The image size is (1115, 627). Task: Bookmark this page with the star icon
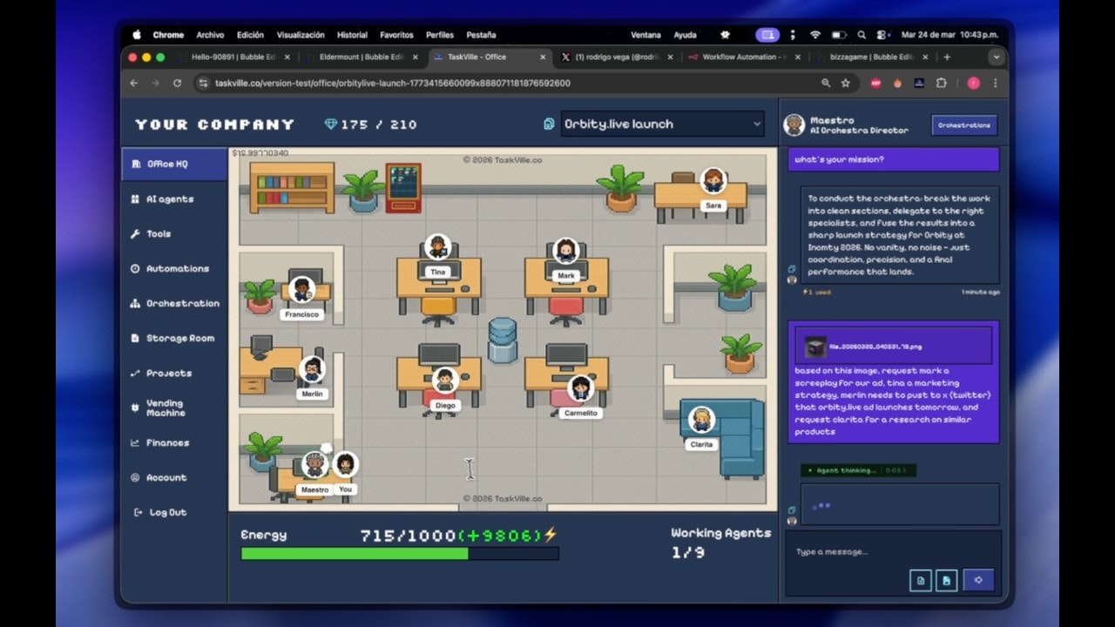[845, 83]
